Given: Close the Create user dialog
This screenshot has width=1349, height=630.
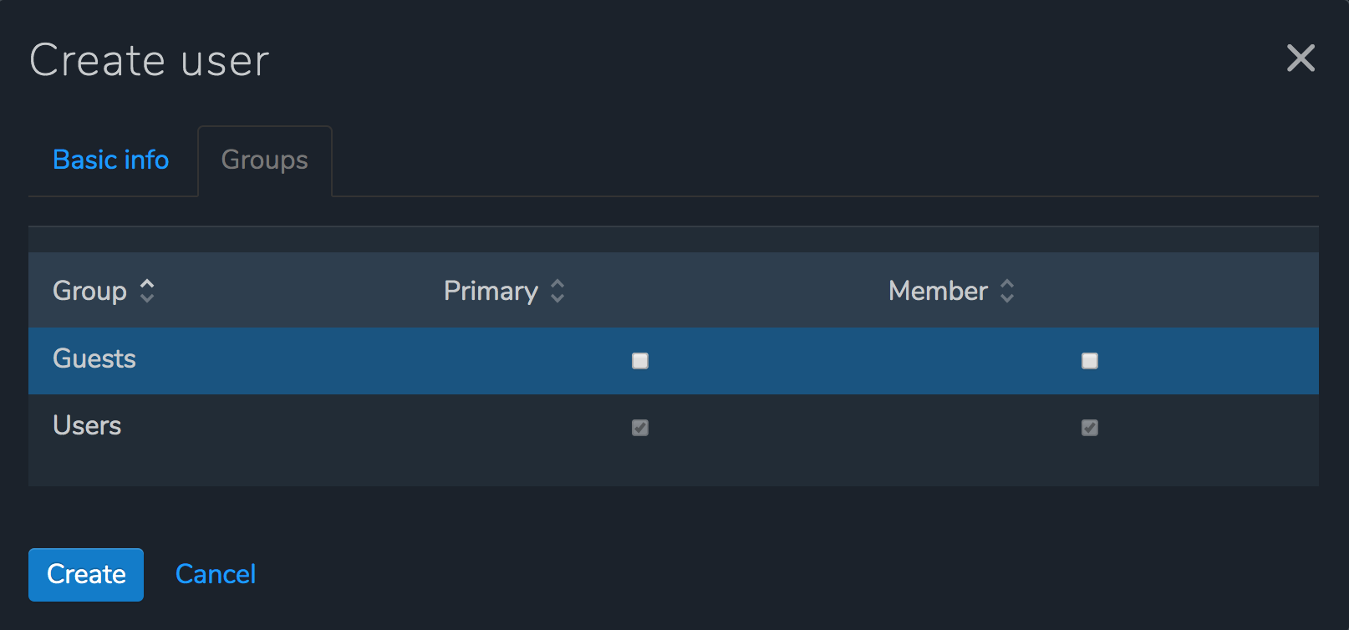Looking at the screenshot, I should [x=1301, y=58].
